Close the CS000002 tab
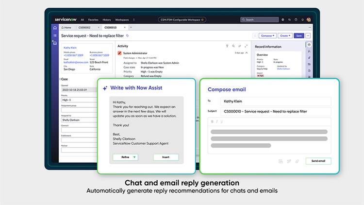The image size is (364, 205). coord(99,27)
